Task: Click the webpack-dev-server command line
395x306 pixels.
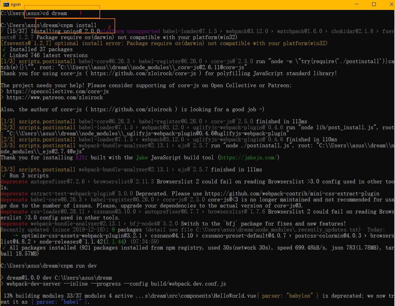Action: [x=113, y=284]
